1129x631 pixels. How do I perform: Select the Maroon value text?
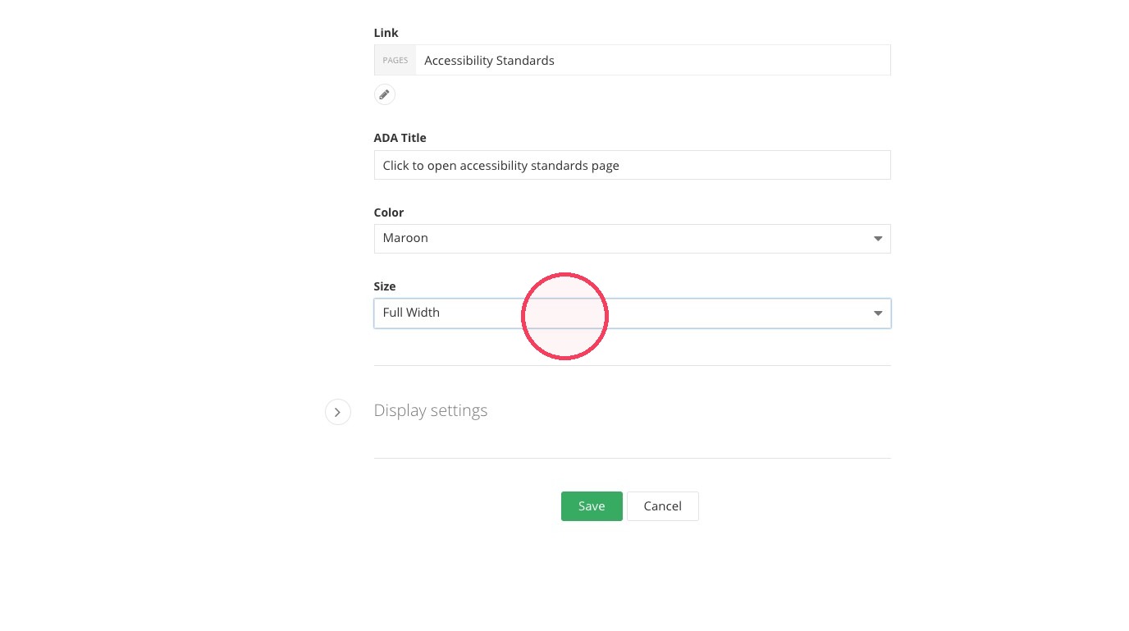tap(405, 238)
